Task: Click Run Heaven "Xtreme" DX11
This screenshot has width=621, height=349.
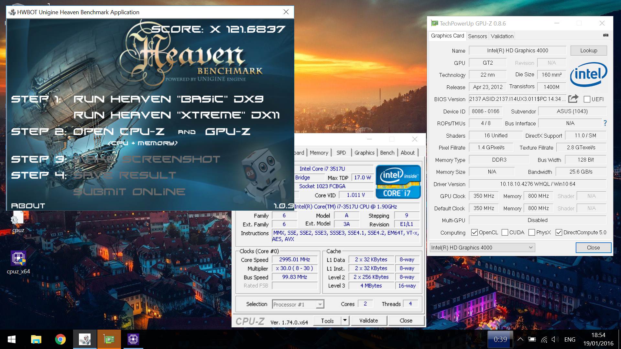Action: (177, 115)
